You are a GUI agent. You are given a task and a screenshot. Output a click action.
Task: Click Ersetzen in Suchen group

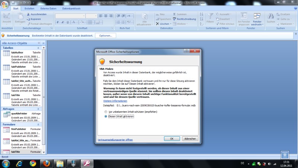click(x=283, y=14)
